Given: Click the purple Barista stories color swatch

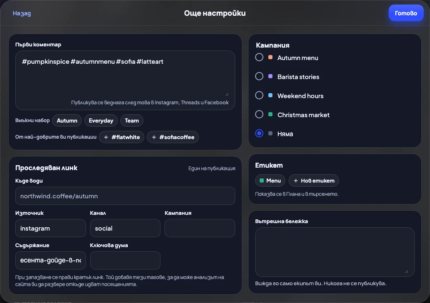Looking at the screenshot, I should [270, 76].
